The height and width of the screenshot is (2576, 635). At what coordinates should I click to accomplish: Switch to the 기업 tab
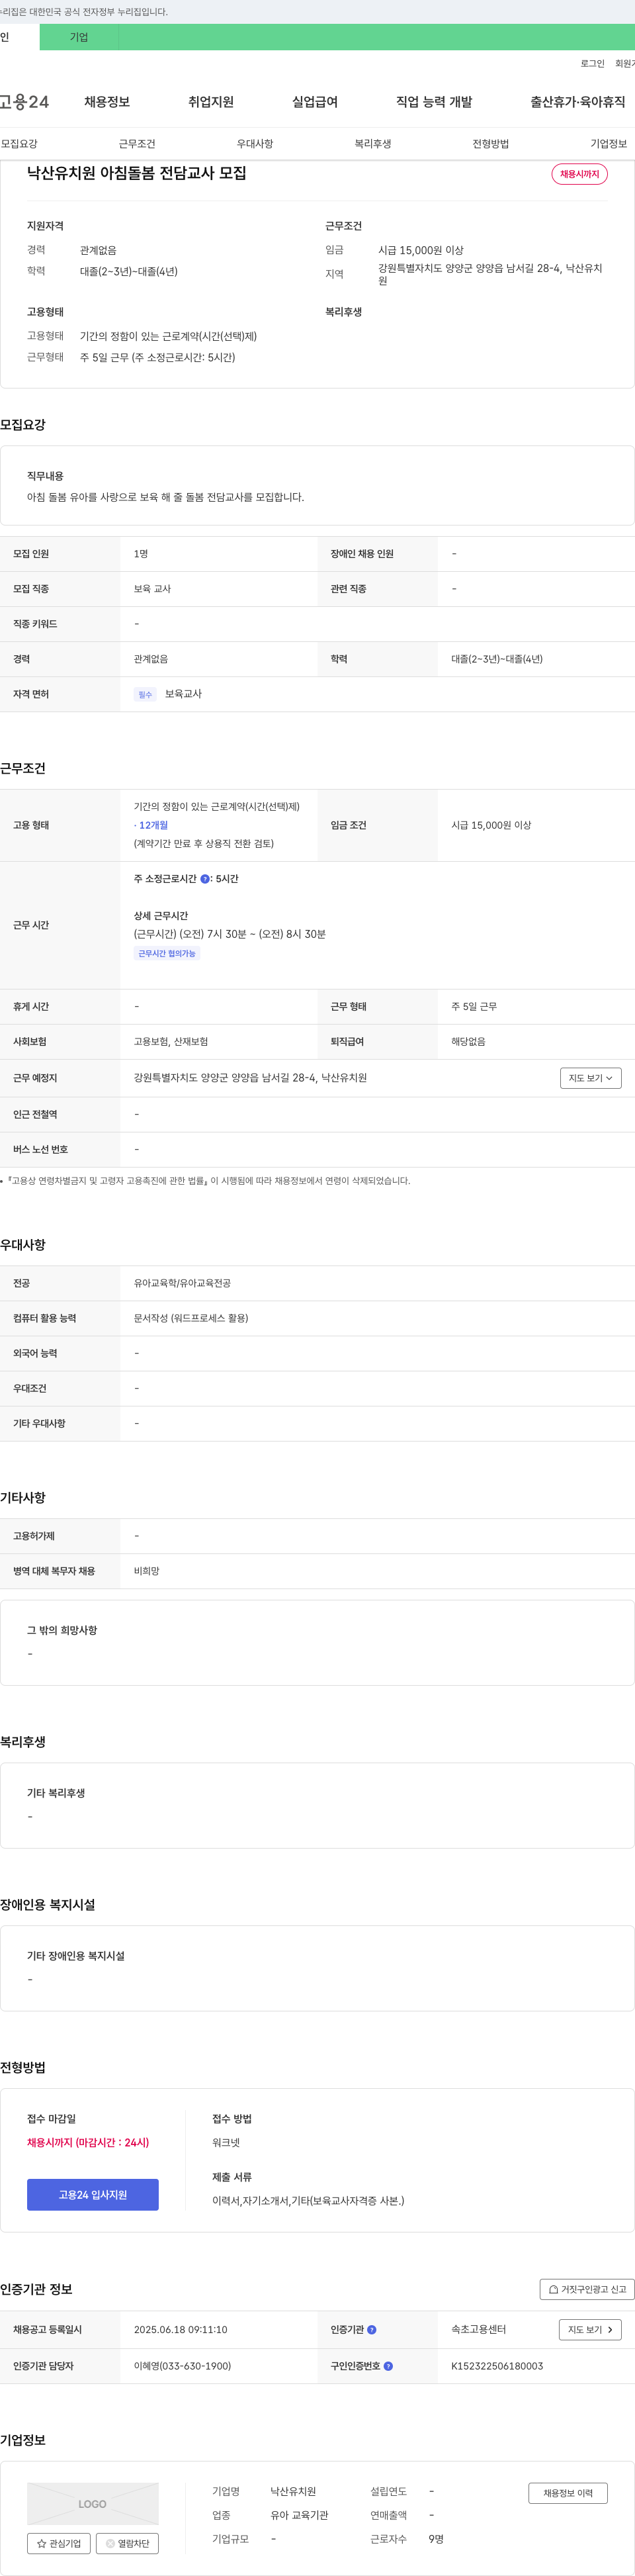pos(79,37)
